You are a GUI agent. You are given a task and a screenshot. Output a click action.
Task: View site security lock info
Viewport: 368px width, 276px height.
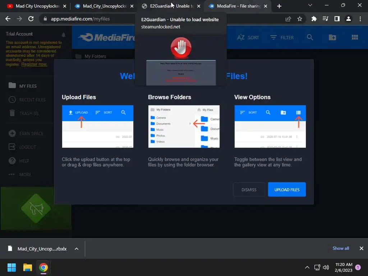45,19
